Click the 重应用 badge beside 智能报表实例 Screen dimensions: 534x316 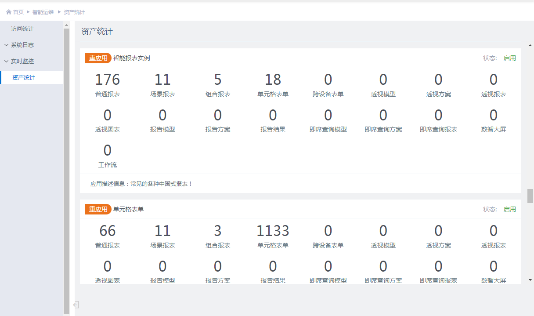[98, 58]
